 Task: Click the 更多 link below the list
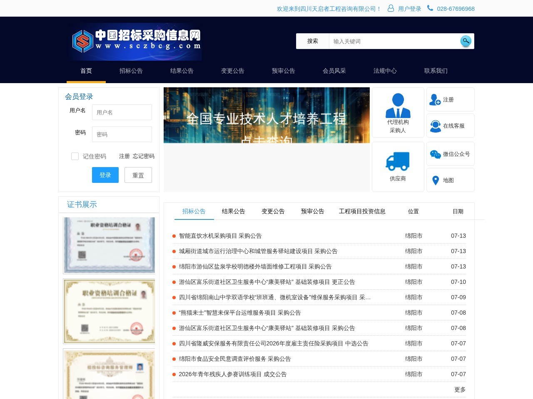pos(460,389)
